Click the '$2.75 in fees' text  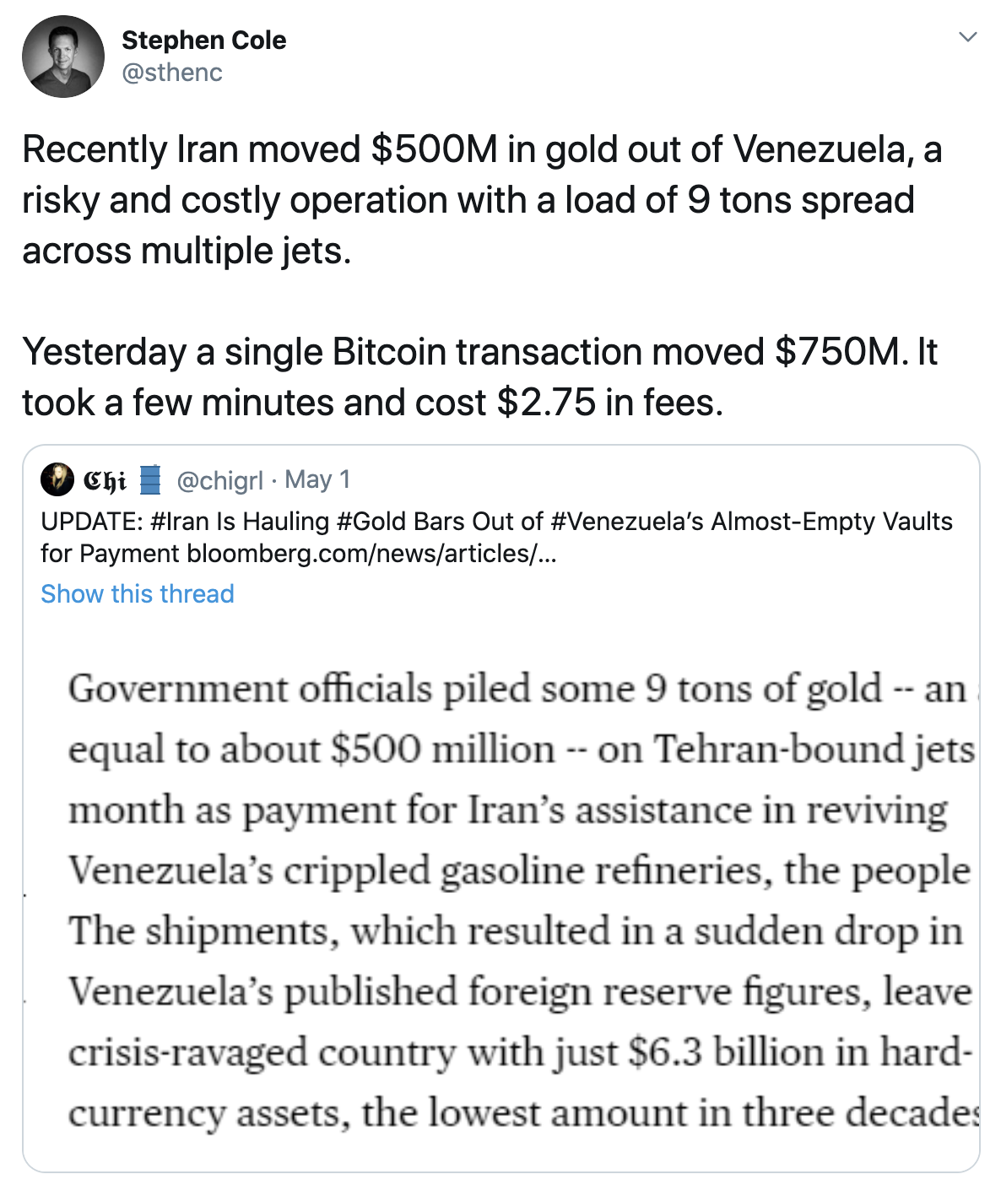(x=609, y=403)
